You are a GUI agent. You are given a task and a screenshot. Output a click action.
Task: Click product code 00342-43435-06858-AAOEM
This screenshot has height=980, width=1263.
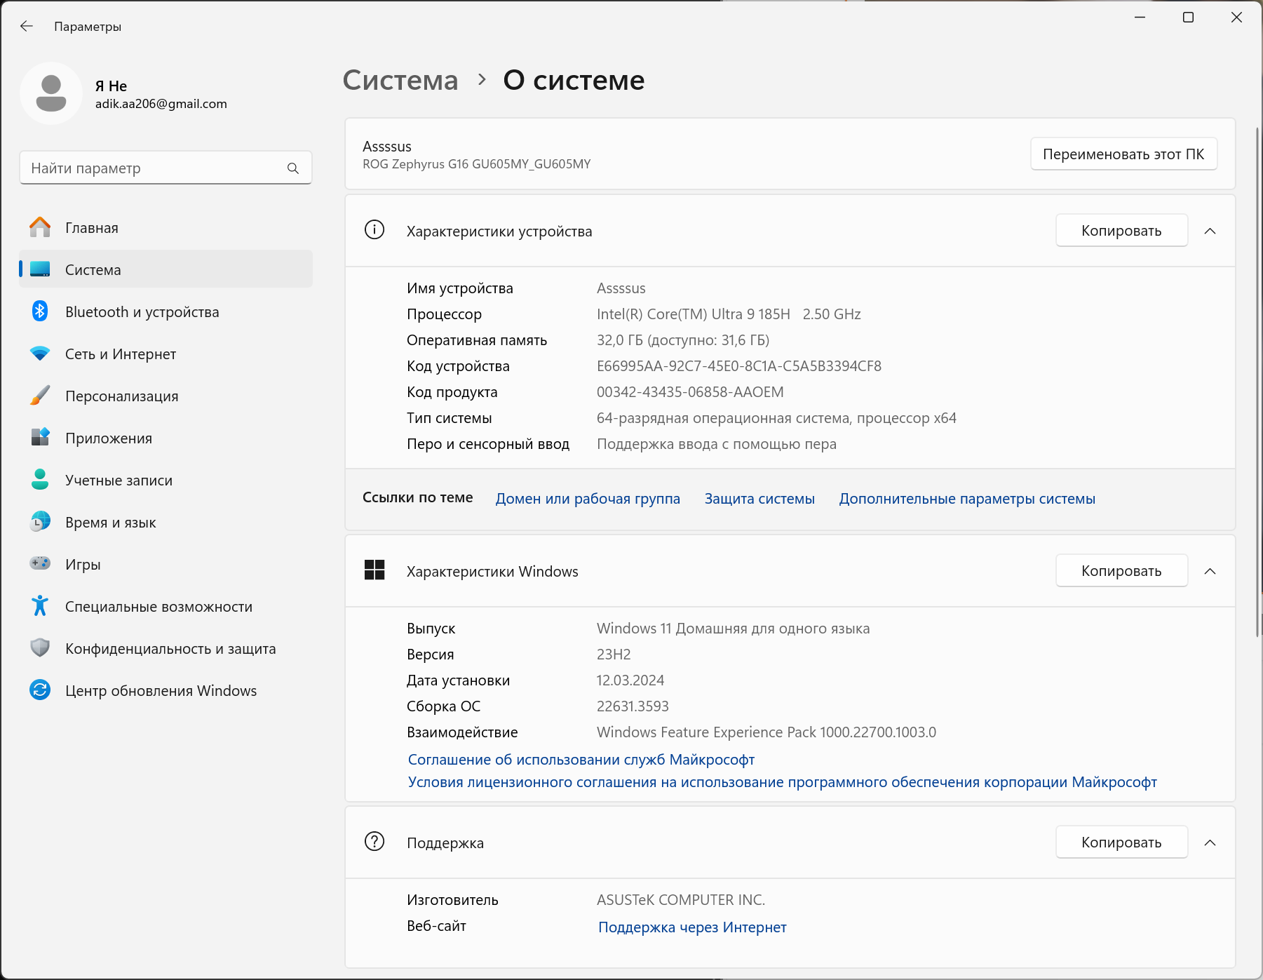tap(690, 392)
